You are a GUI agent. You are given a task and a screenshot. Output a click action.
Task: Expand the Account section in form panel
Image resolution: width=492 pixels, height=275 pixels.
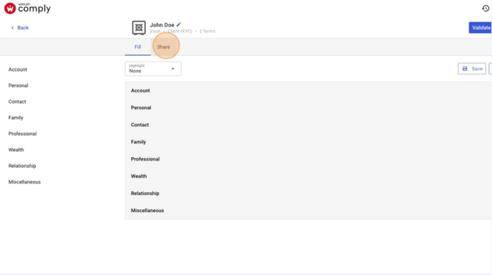click(x=308, y=90)
